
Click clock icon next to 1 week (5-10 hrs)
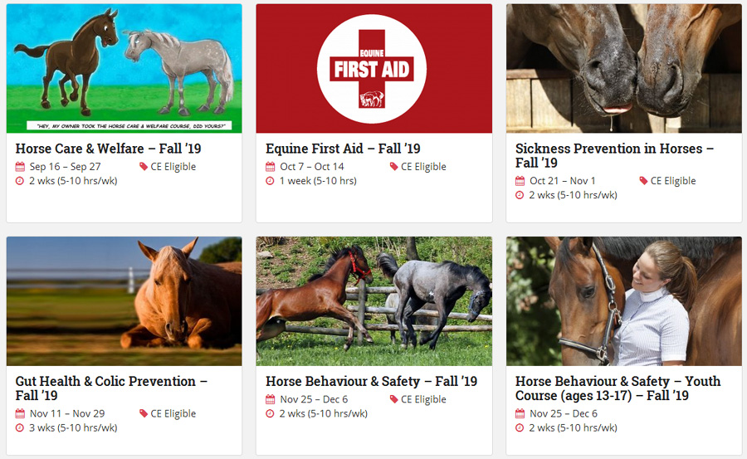pyautogui.click(x=270, y=181)
